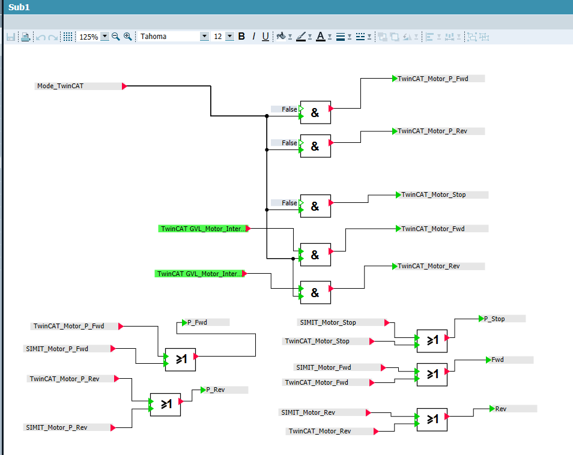
Task: Click the Save icon in the toolbar
Action: (11, 37)
